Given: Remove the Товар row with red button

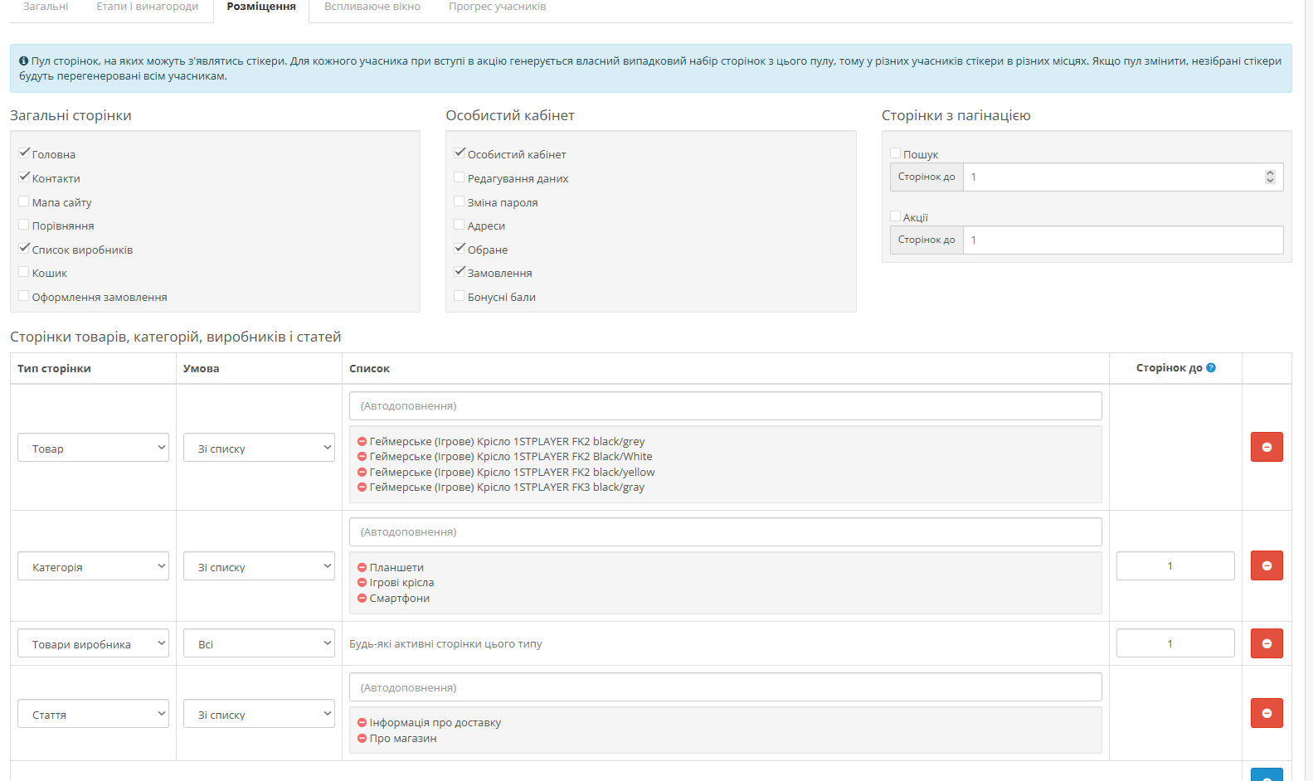Looking at the screenshot, I should click(1267, 447).
